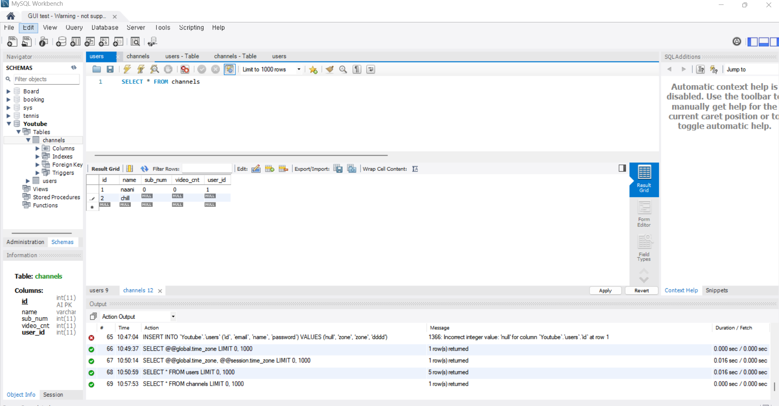Image resolution: width=779 pixels, height=406 pixels.
Task: Switch to the channels - Table tab
Action: coord(235,56)
